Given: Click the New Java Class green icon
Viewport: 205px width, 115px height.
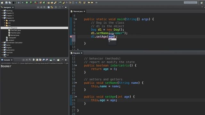Looking at the screenshot, I should 44,3.
